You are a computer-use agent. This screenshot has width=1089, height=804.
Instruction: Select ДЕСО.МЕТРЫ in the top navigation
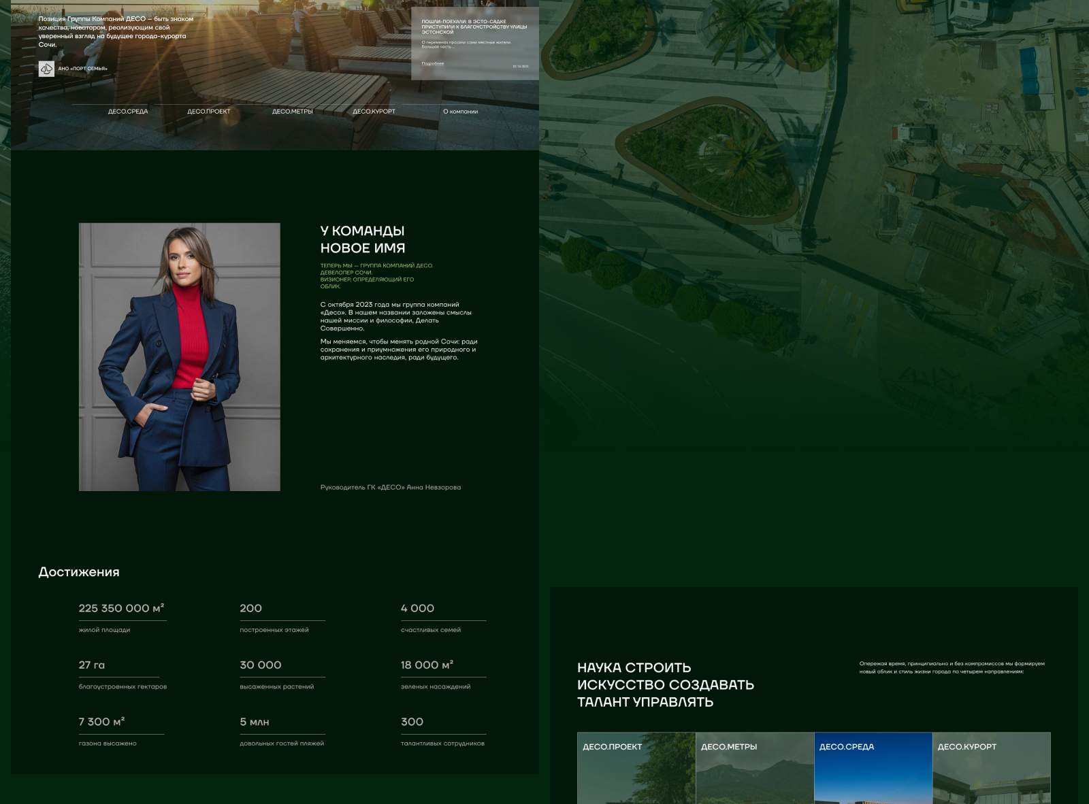click(293, 112)
